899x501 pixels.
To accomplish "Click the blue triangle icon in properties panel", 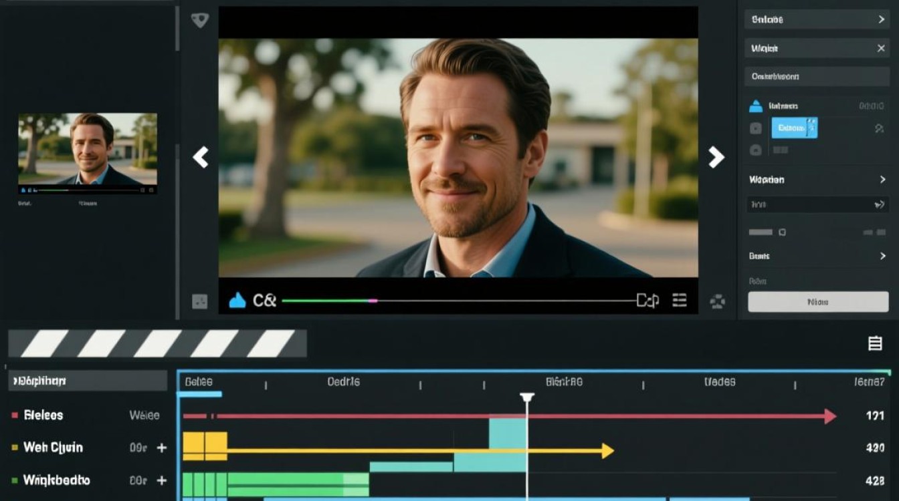I will (755, 106).
